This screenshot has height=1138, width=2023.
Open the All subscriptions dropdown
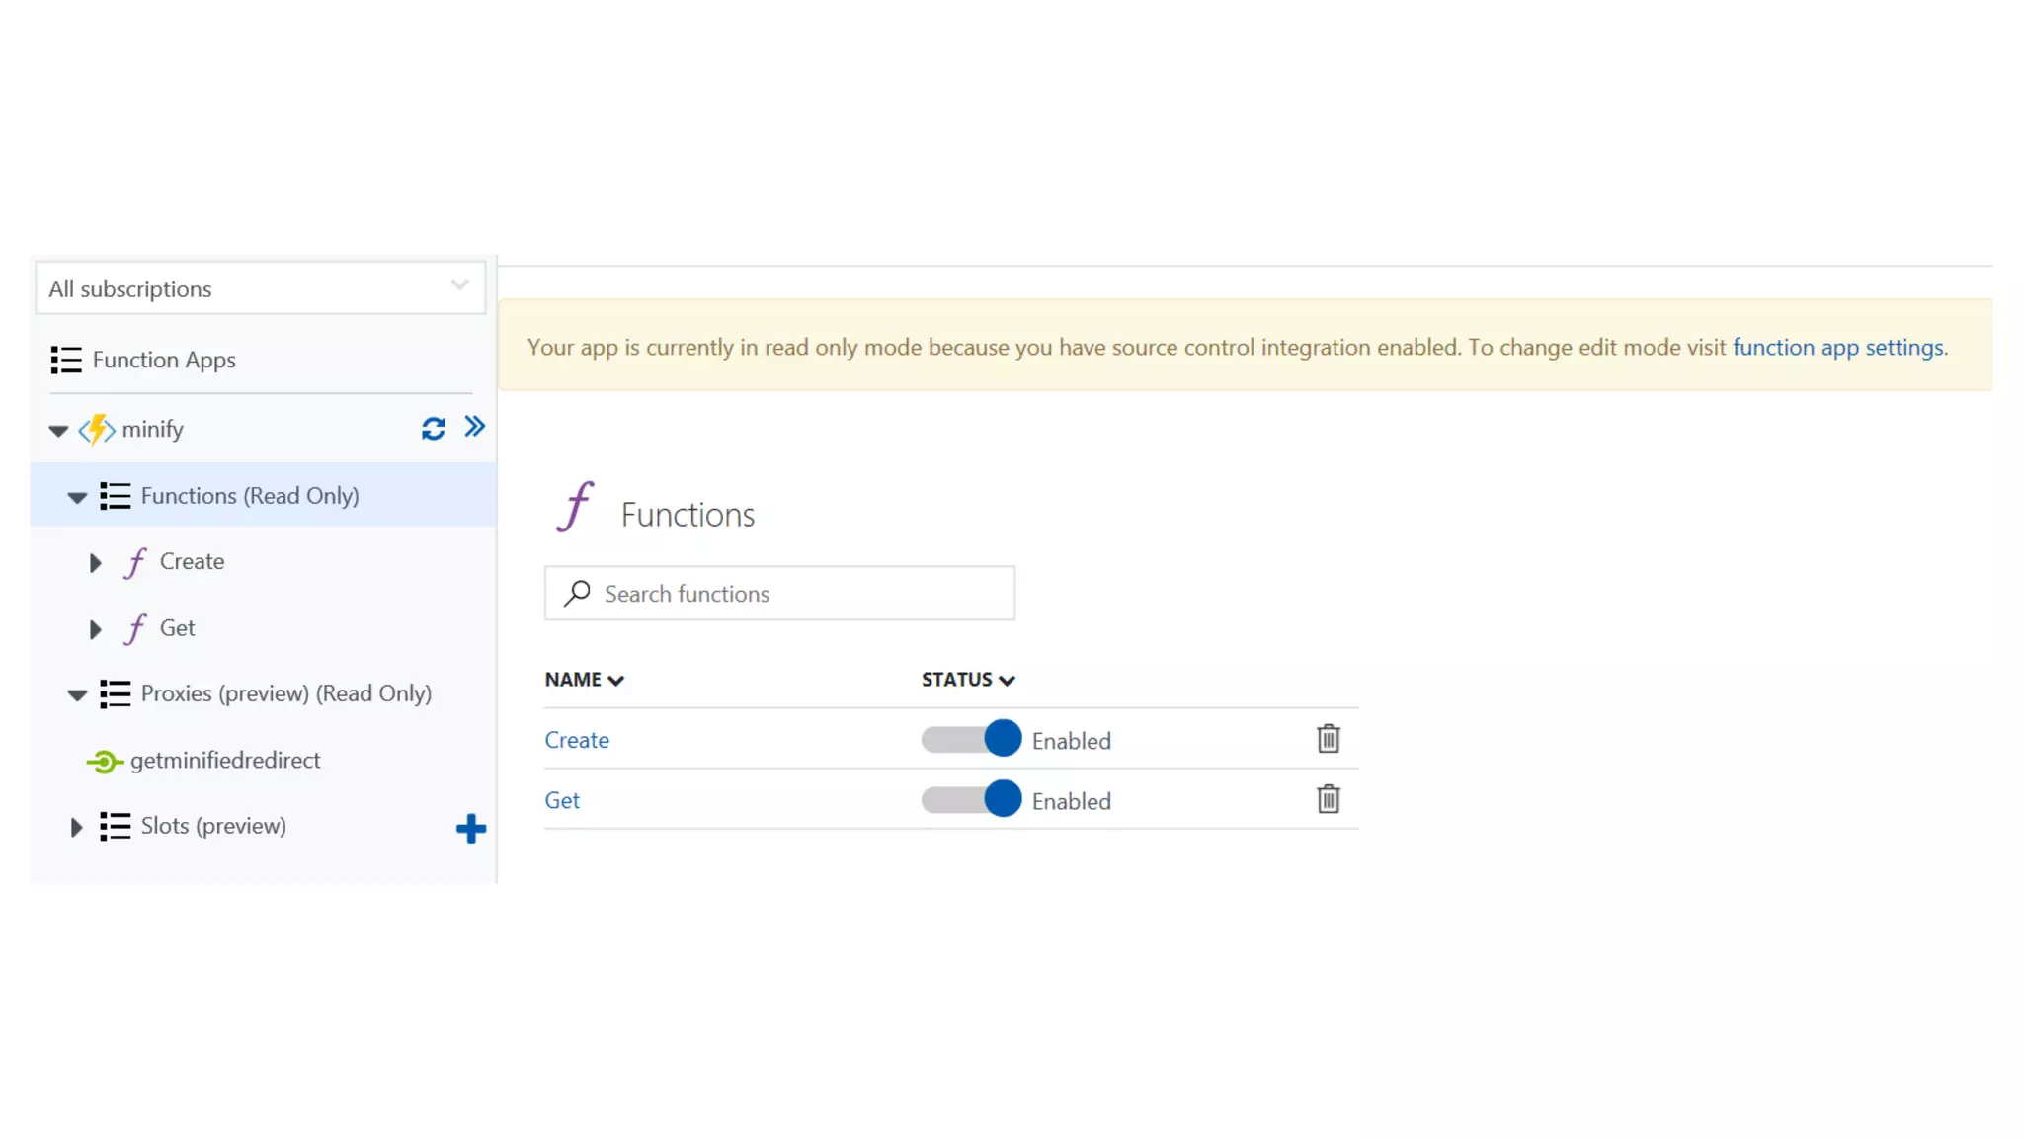click(261, 288)
